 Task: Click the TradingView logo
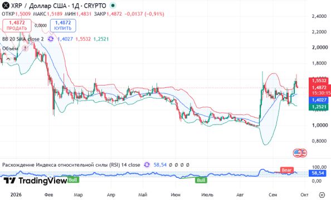[x=35, y=181]
